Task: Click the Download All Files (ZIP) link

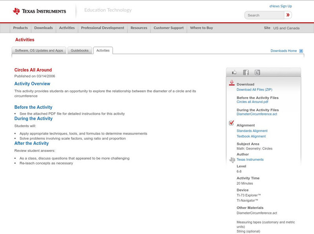Action: [x=254, y=90]
